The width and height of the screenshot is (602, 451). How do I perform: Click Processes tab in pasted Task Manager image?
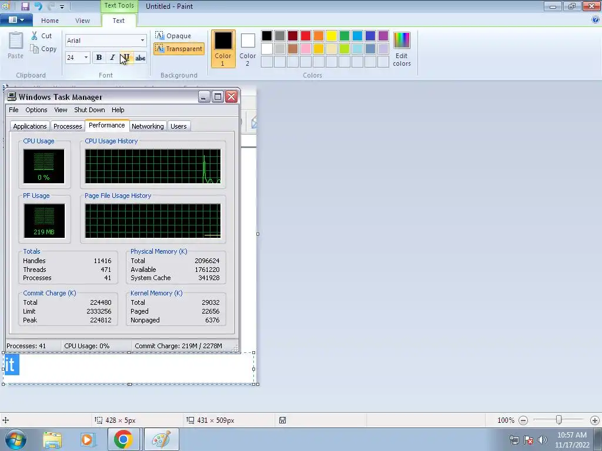click(x=68, y=126)
